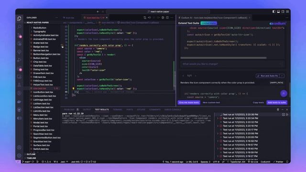Switch to the PROBLEMS panel tab
Viewport: 306px width, 172px height.
(x=69, y=109)
